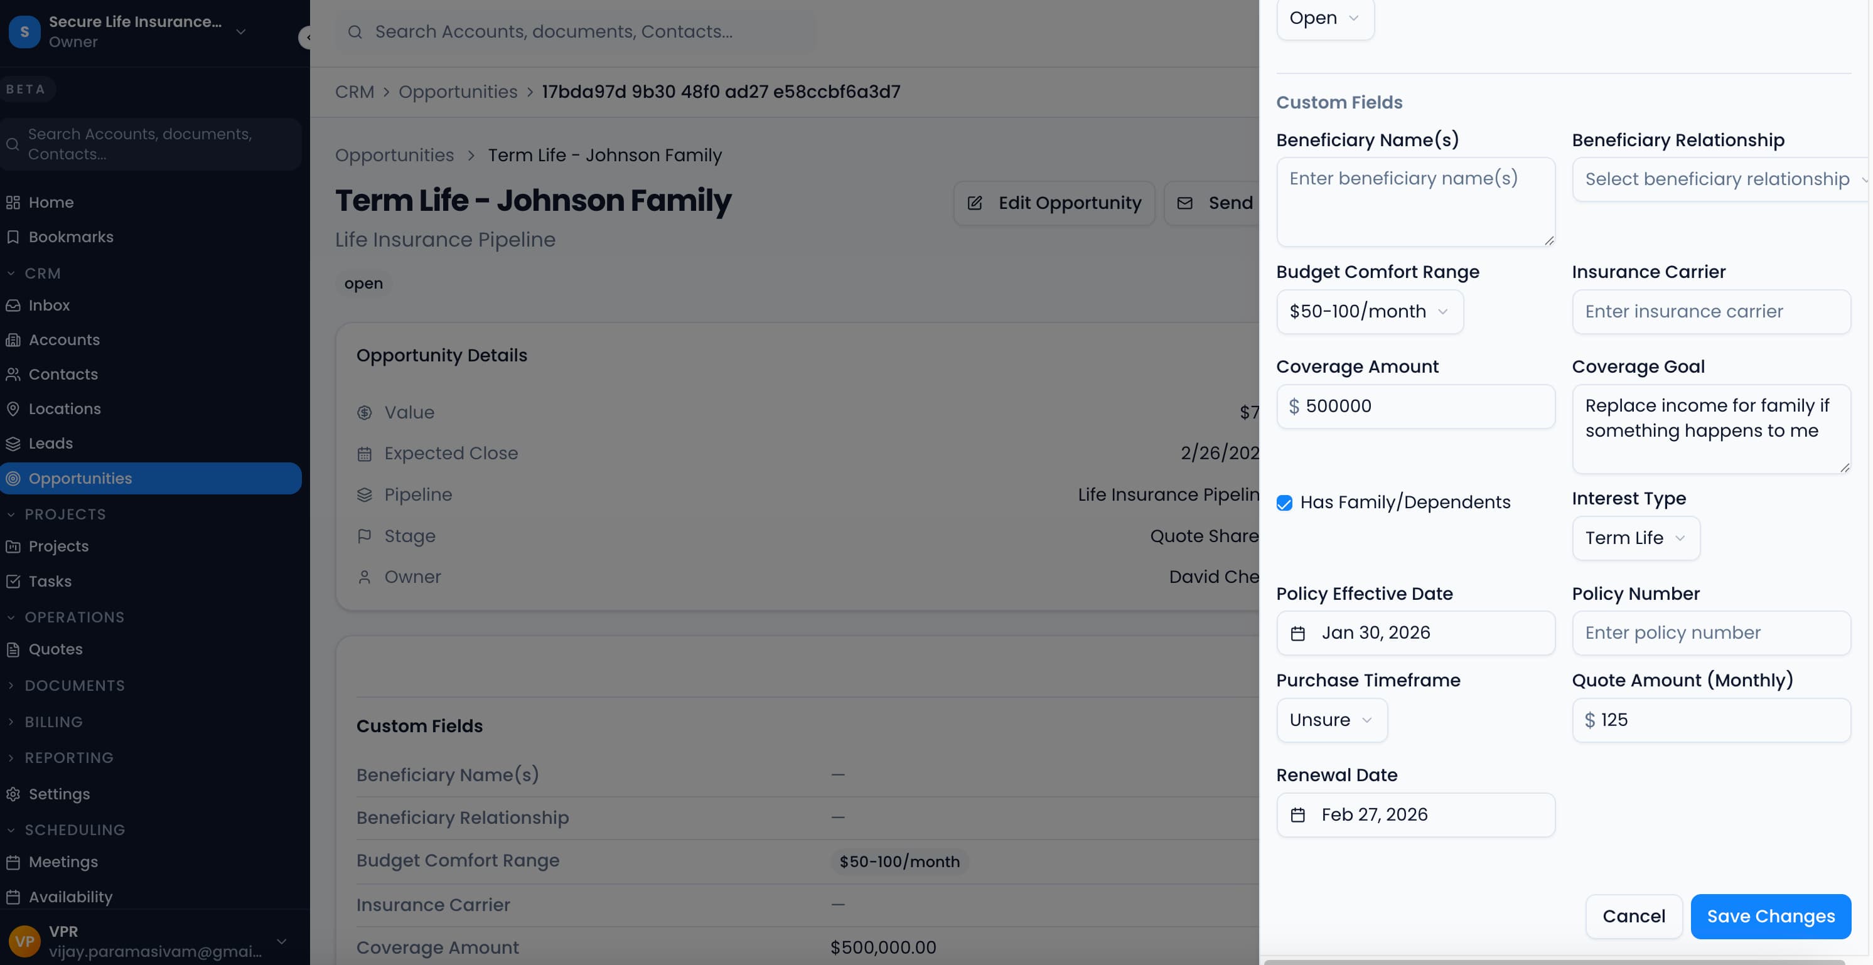This screenshot has width=1873, height=965.
Task: Select Opportunities in the sidebar navigation
Action: pyautogui.click(x=80, y=478)
